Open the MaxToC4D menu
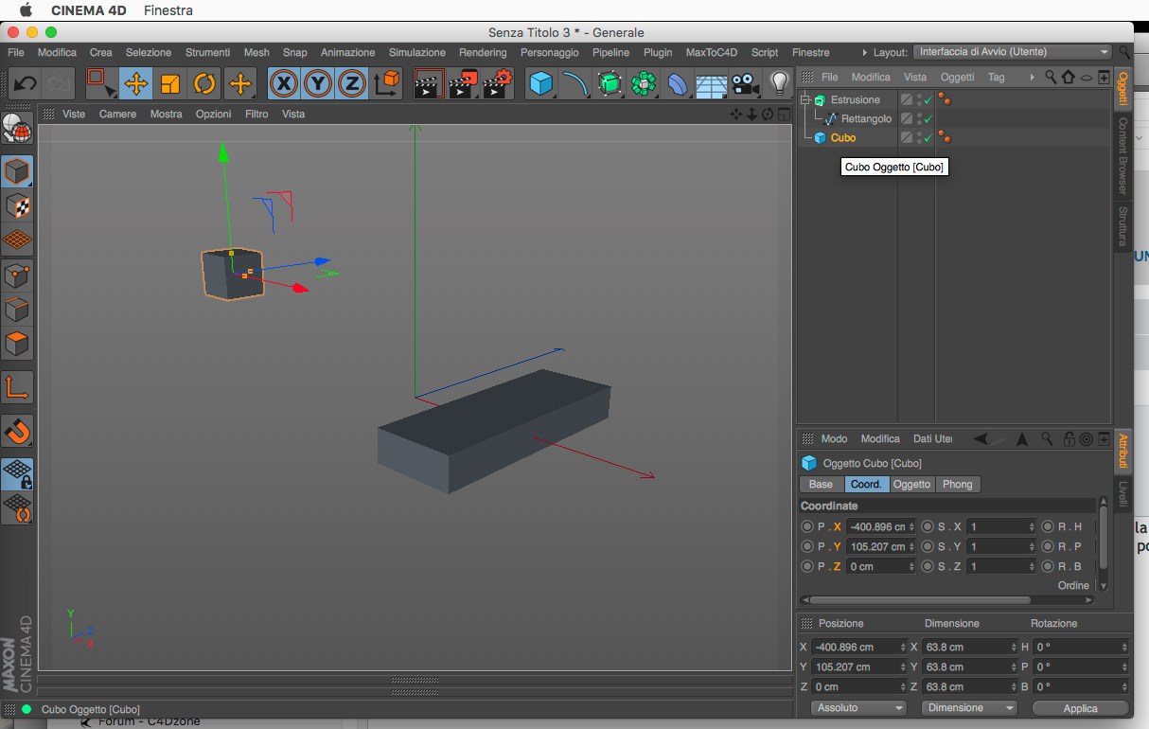 712,52
